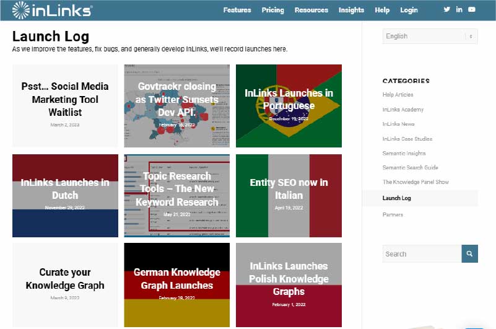Click into the Search input field
This screenshot has height=329, width=496.
[422, 253]
